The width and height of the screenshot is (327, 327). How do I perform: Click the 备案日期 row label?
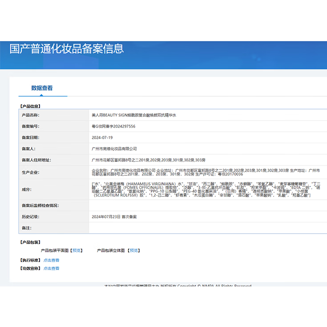[x=30, y=137]
